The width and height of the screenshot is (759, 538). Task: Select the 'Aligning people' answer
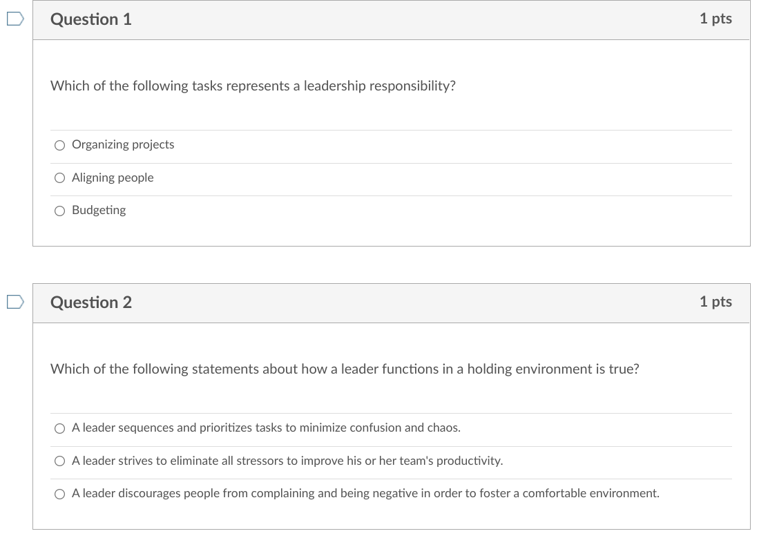(60, 177)
